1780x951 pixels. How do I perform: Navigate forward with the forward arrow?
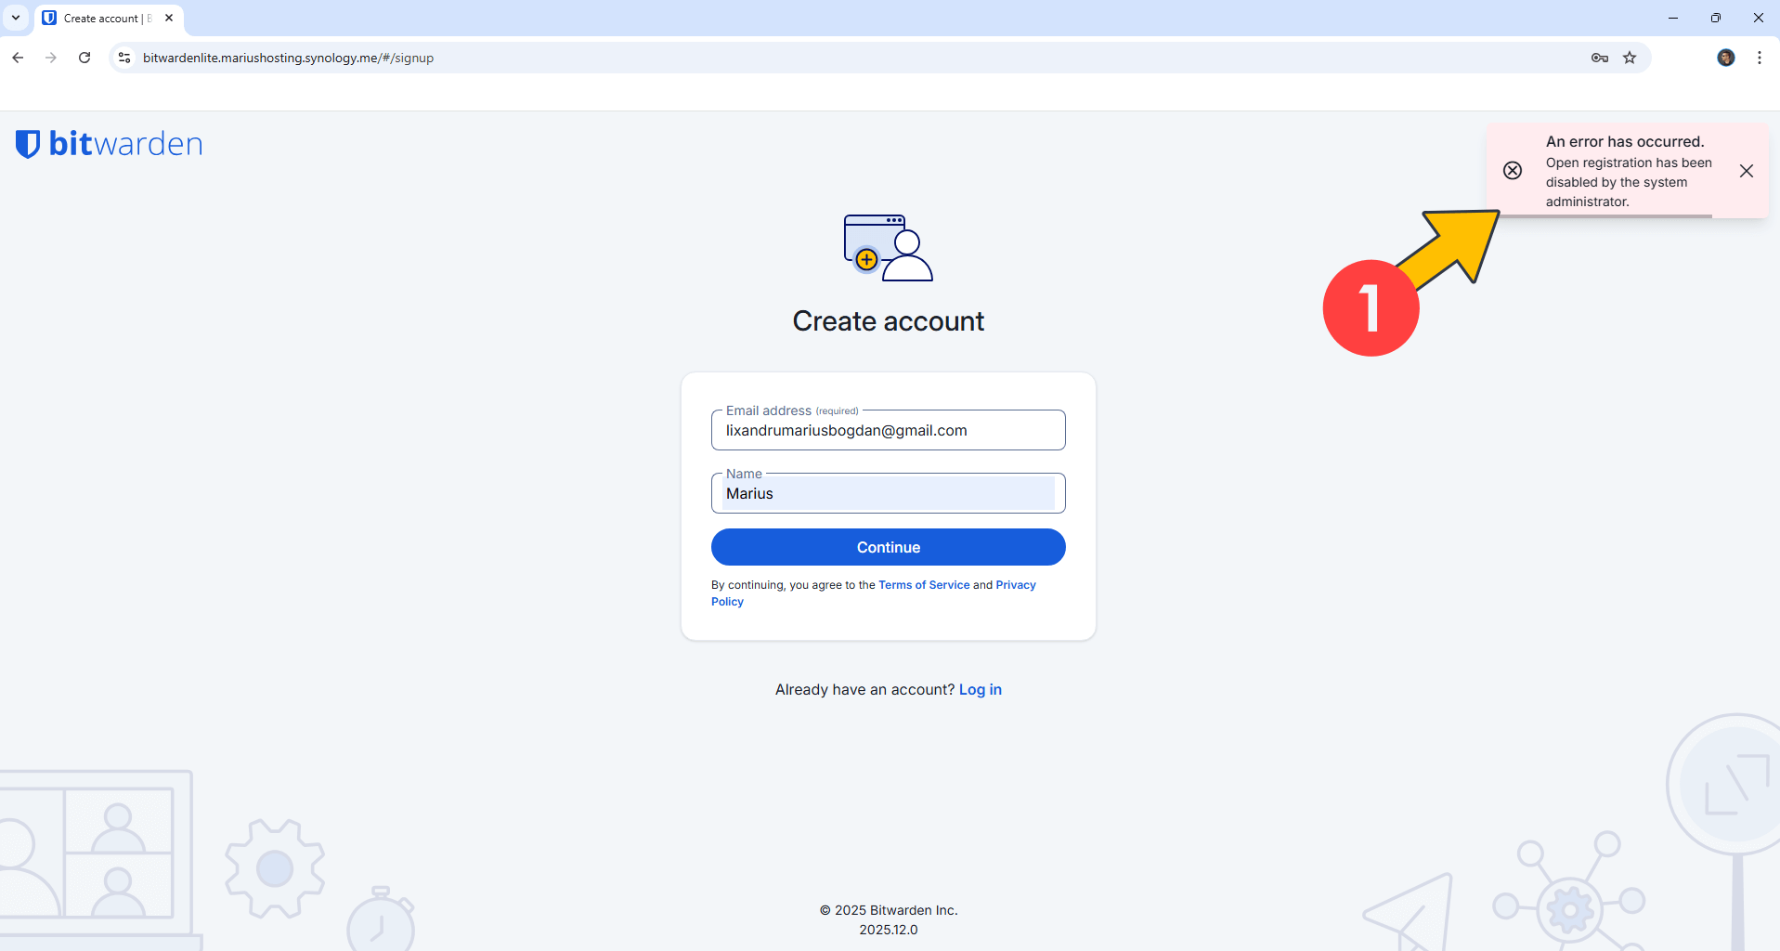(50, 58)
